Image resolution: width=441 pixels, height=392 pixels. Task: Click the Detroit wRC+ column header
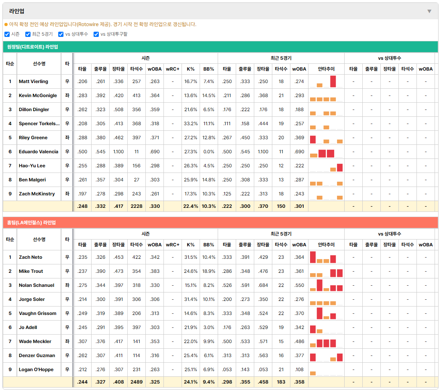173,69
